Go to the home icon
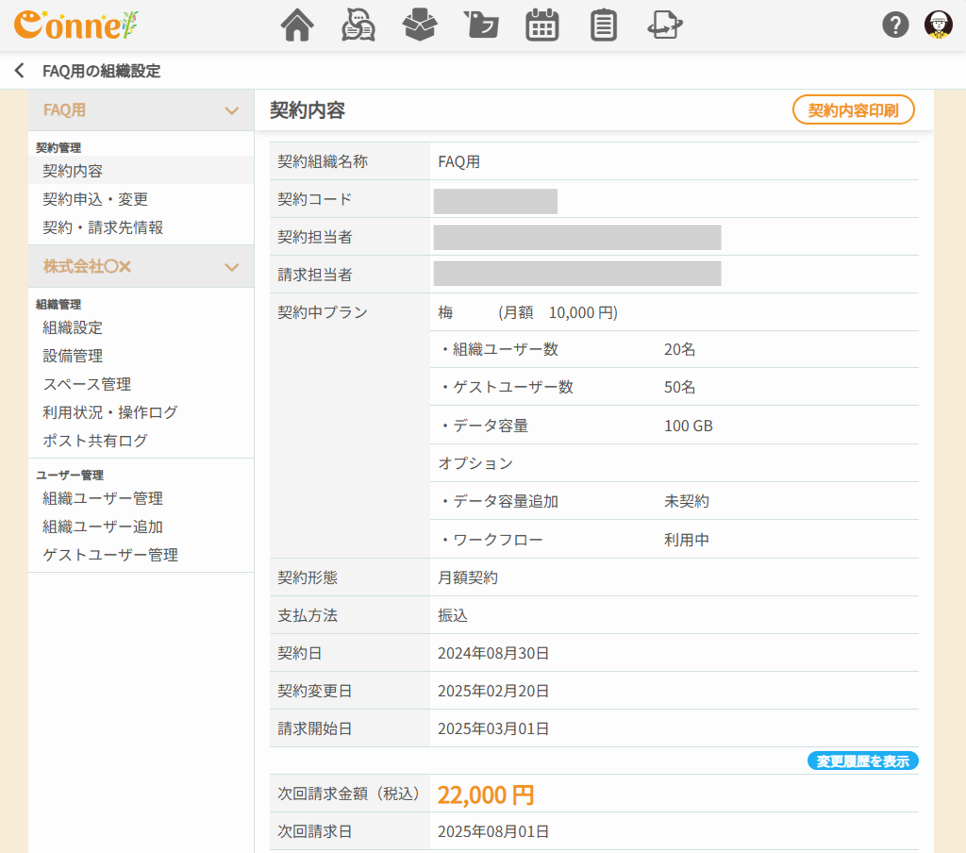Screen dimensions: 966x853 click(x=297, y=25)
